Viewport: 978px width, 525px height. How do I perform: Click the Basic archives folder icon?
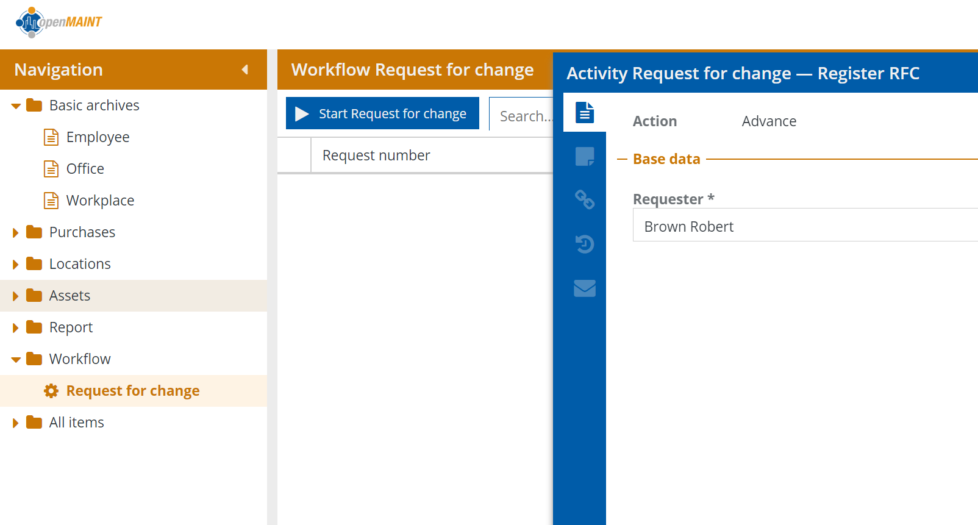point(34,105)
